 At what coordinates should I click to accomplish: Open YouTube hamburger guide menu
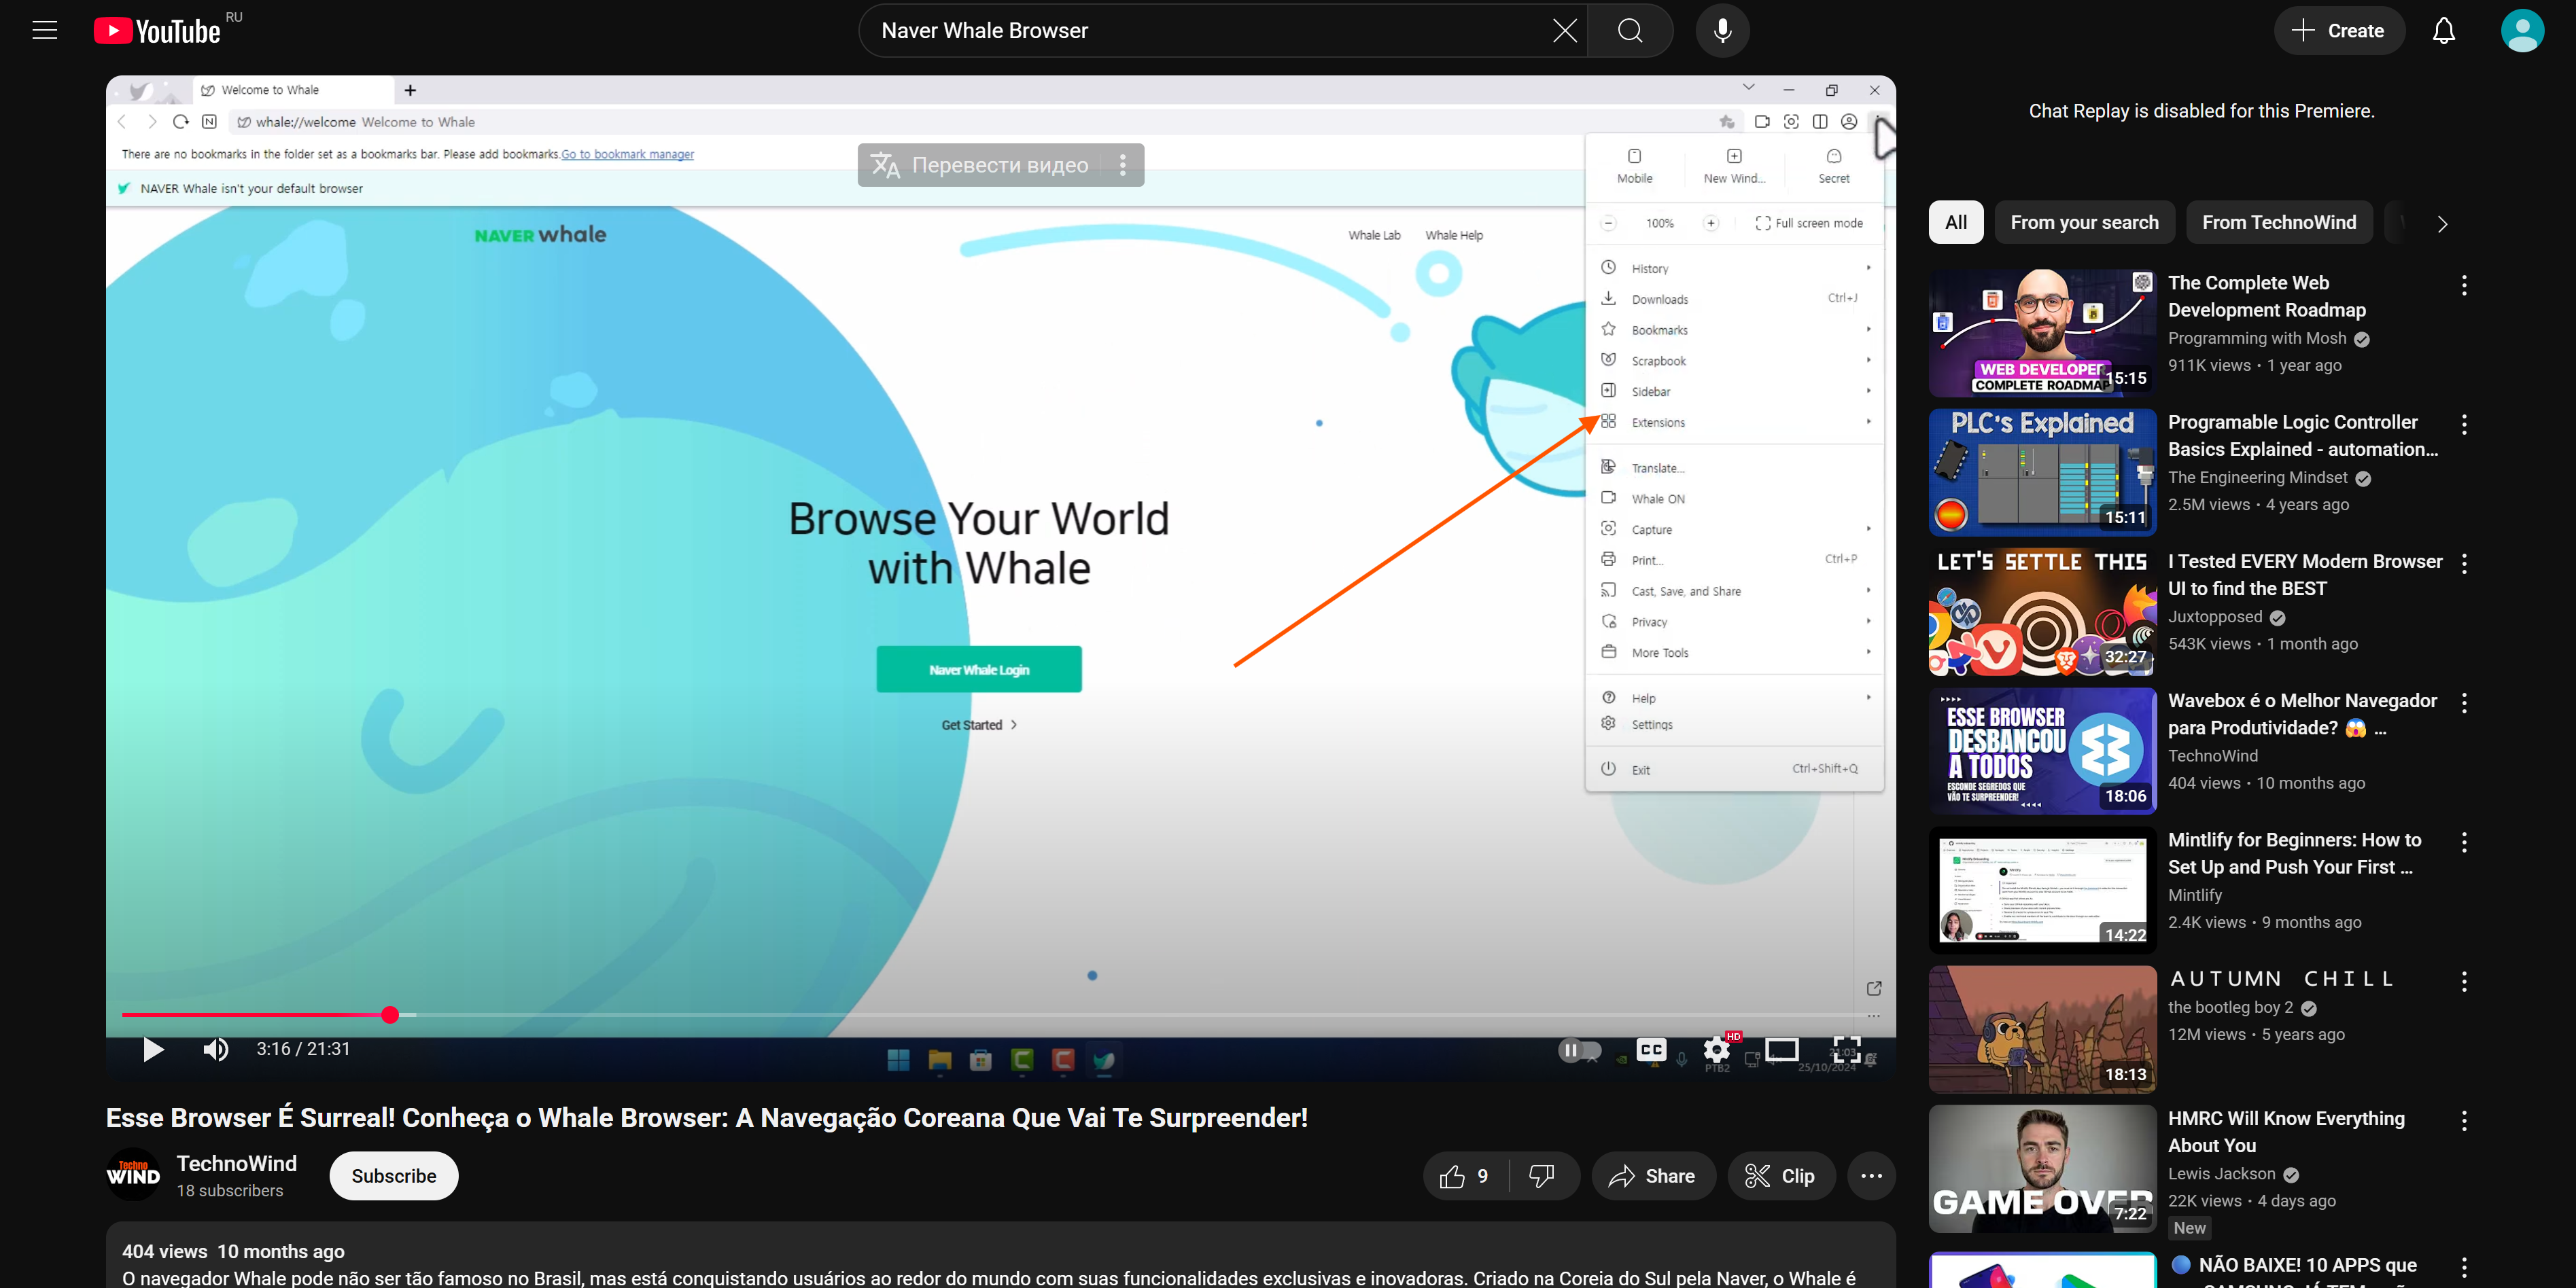coord(45,31)
